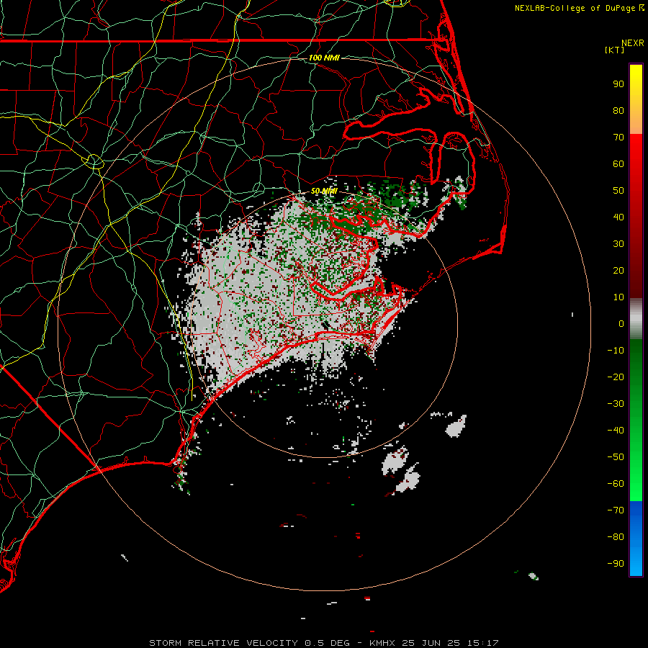Click the 50 value on the velocity scale
Image resolution: width=648 pixels, height=648 pixels.
tap(618, 191)
